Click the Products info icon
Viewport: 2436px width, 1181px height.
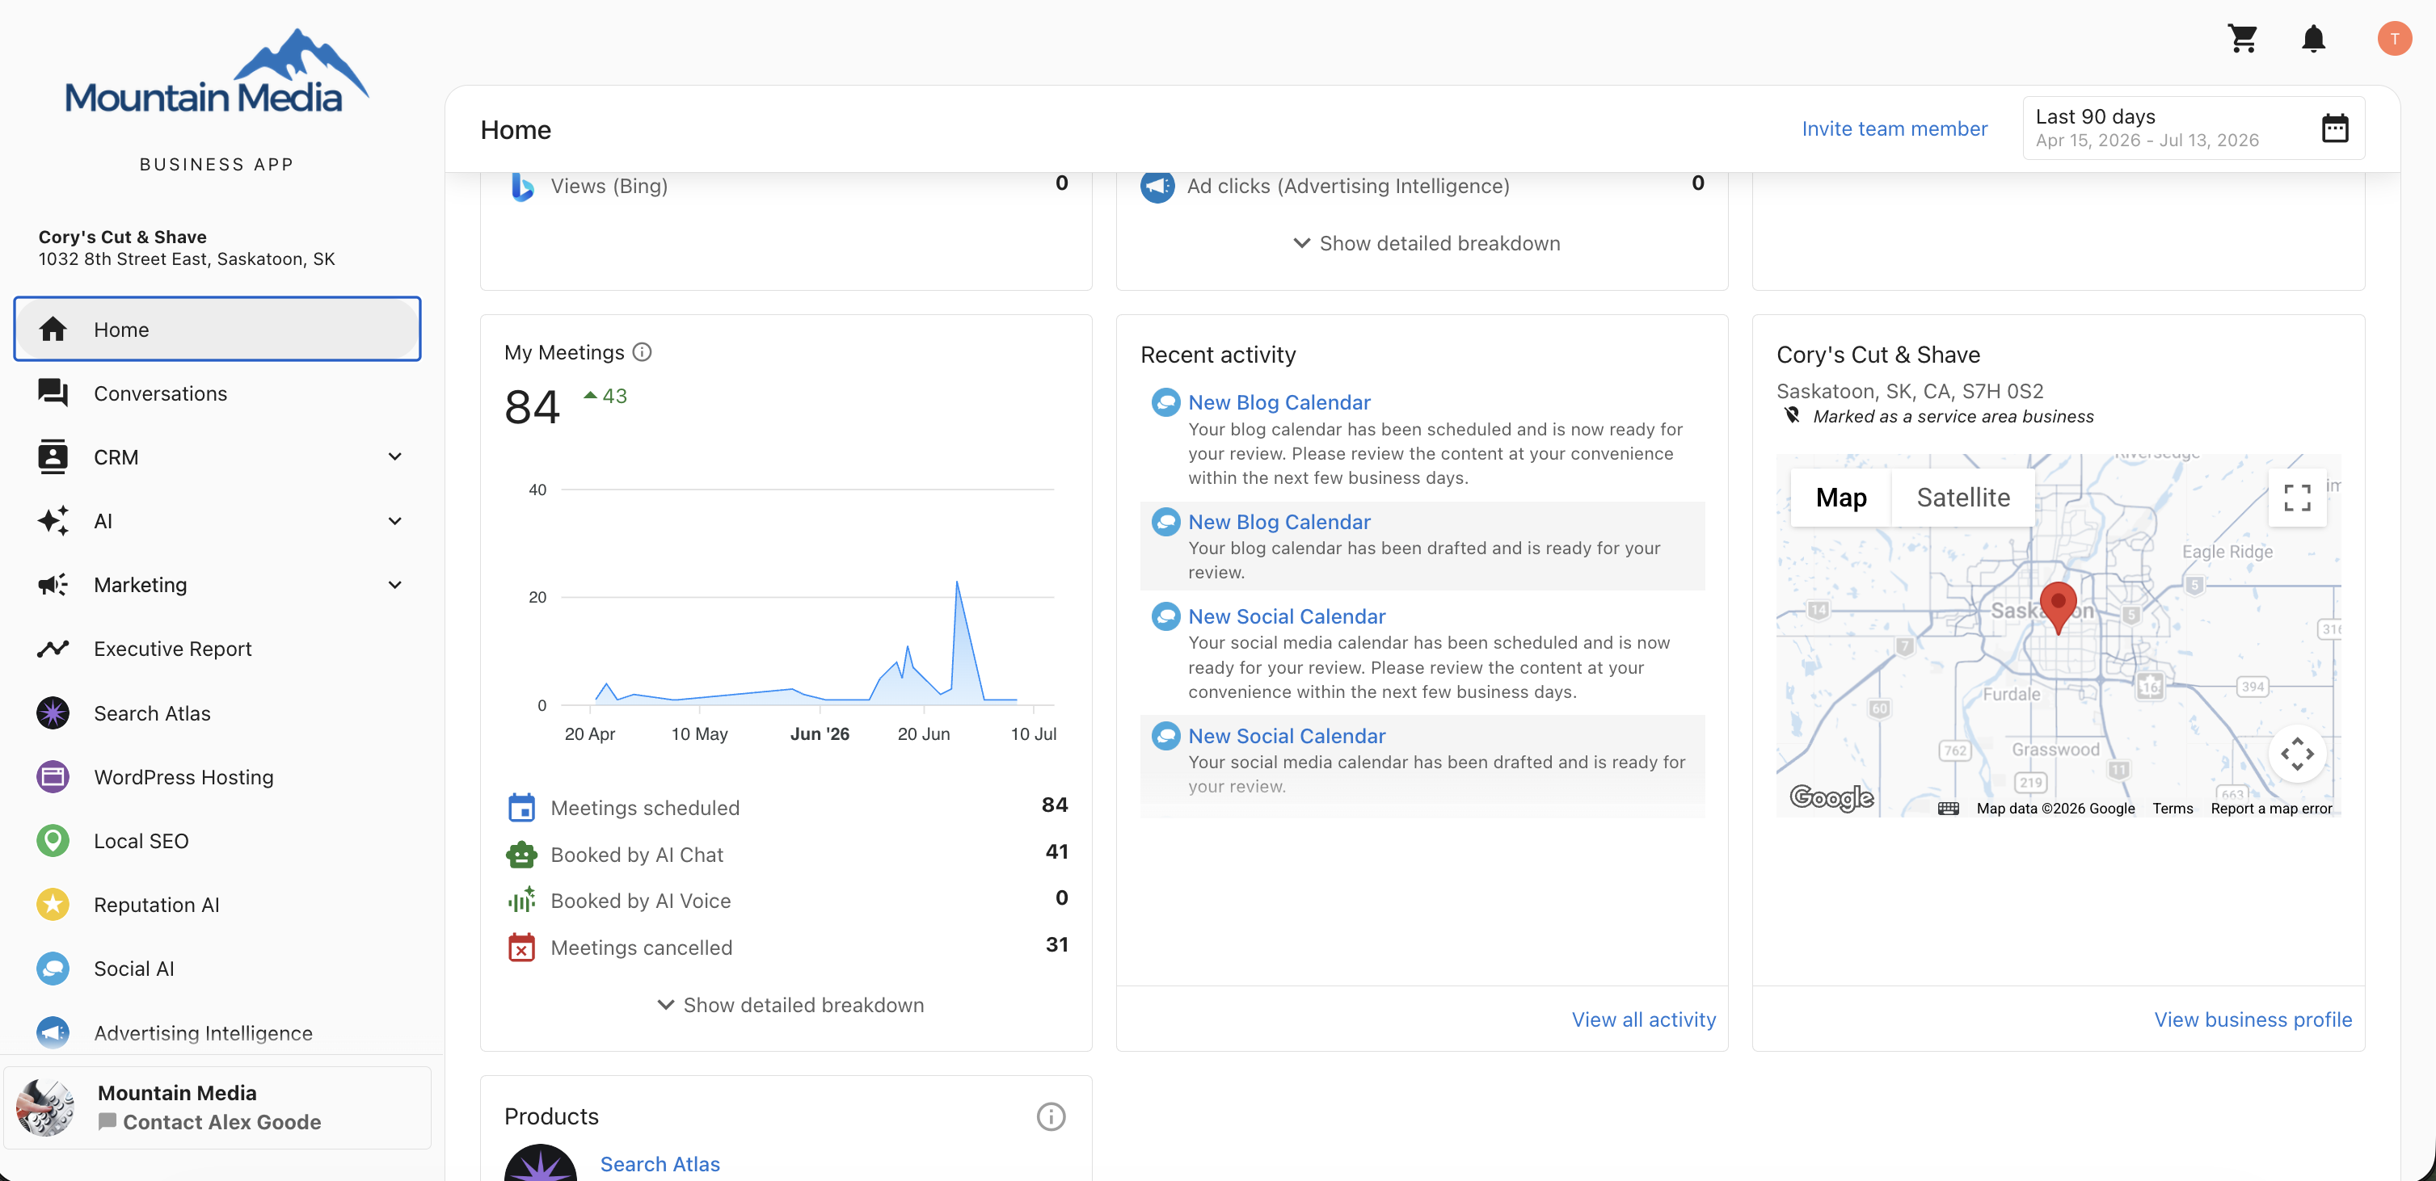[1051, 1116]
